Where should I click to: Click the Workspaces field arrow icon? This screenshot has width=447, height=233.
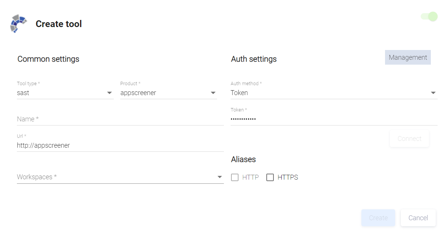click(x=220, y=177)
